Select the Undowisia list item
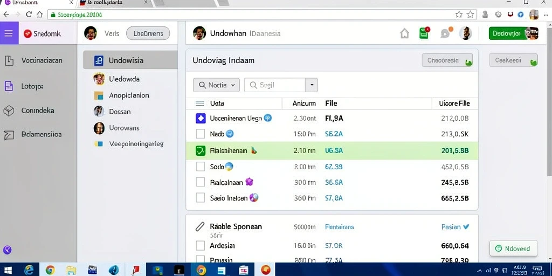This screenshot has width=552, height=276. pyautogui.click(x=130, y=60)
